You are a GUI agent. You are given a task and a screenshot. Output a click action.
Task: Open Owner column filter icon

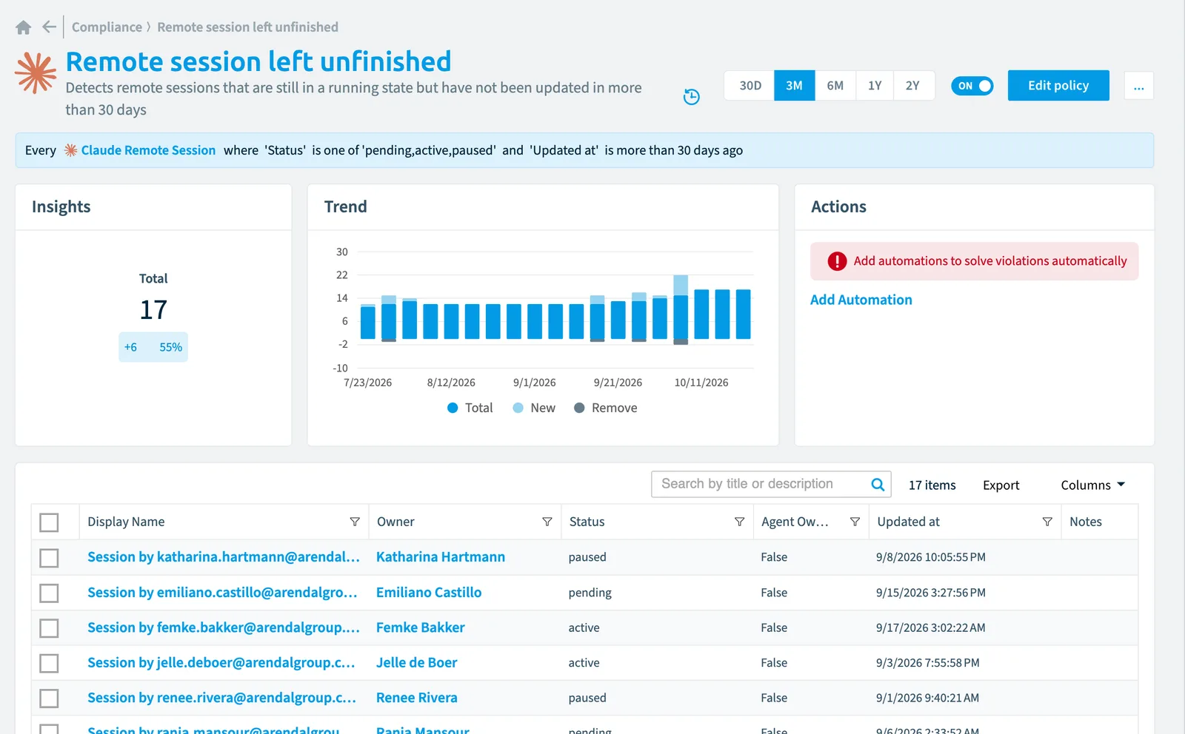pos(547,522)
